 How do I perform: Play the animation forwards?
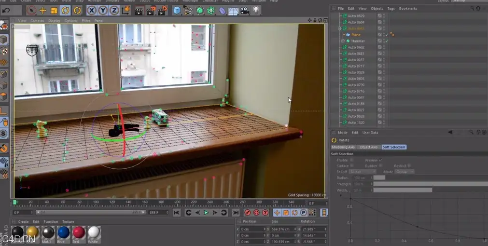pos(206,213)
